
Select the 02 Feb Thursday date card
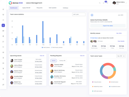[x=103, y=47]
